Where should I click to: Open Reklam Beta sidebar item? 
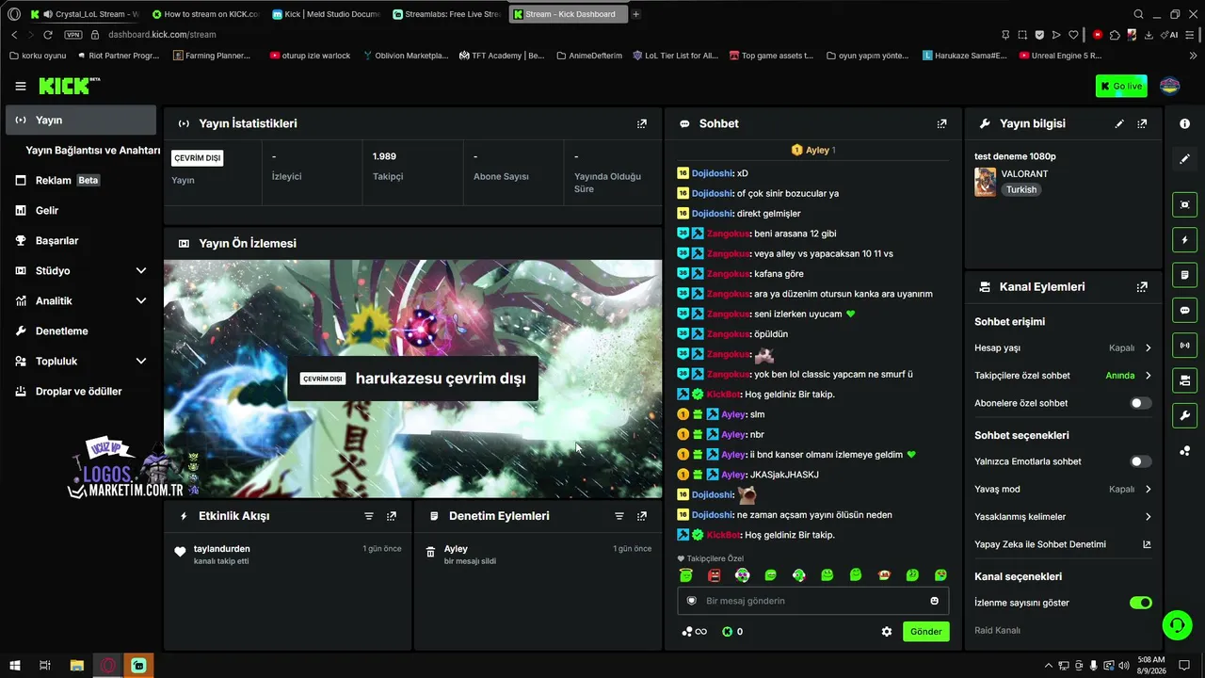click(81, 181)
